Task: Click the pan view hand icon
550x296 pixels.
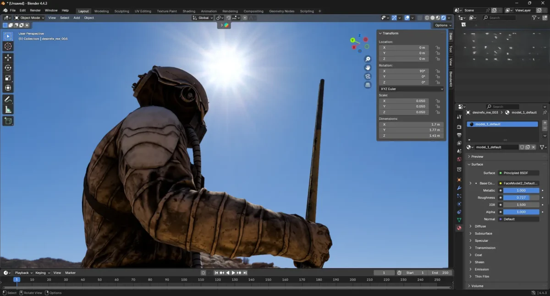Action: click(368, 68)
